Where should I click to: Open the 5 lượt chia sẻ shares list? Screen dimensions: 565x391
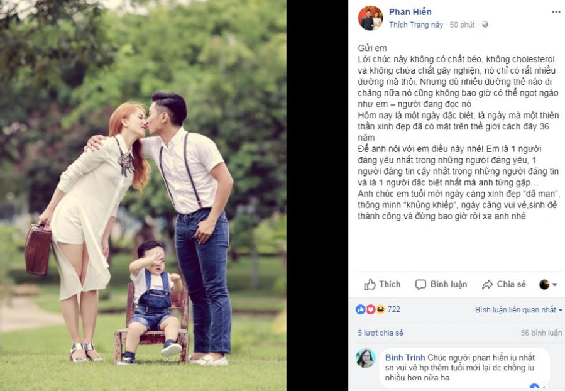coord(380,333)
